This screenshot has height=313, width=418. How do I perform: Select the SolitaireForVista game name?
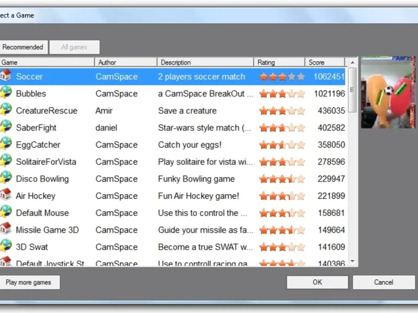(x=46, y=162)
